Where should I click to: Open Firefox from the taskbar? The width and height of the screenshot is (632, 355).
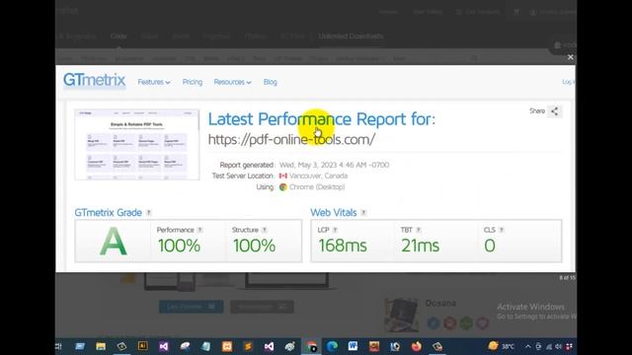(x=417, y=346)
